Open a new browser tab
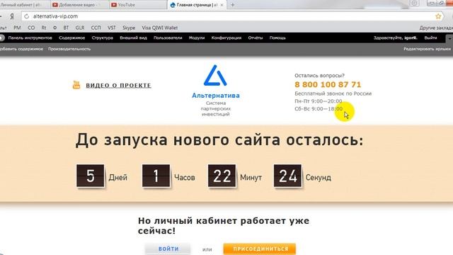The height and width of the screenshot is (255, 453). coord(233,5)
